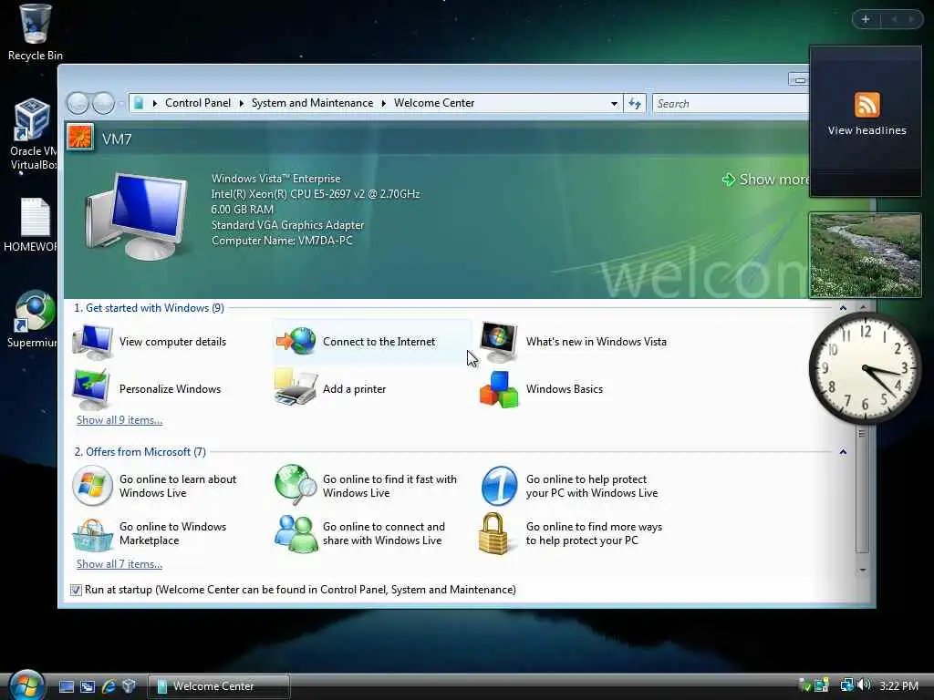Click System and Maintenance breadcrumb
Viewport: 934px width, 700px height.
312,103
